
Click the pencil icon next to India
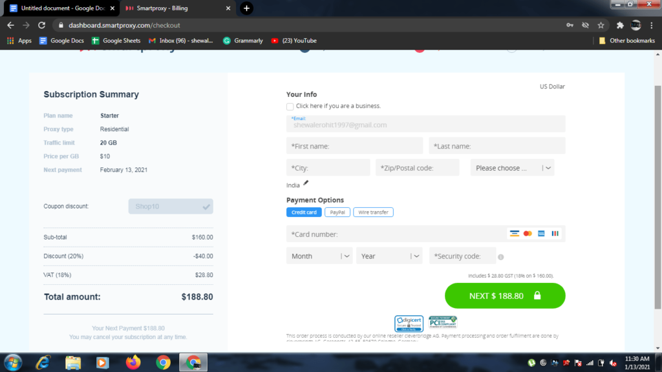(306, 183)
